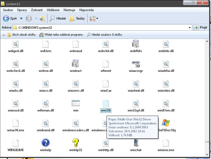Click the vertical scrollbar down arrow
Screen dimensions: 211x159
[x=207, y=154]
